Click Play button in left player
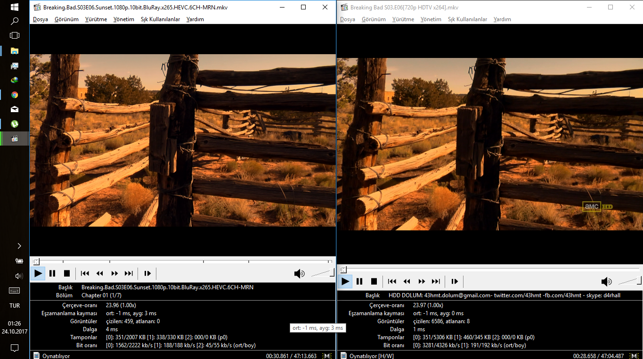Image resolution: width=643 pixels, height=359 pixels. [x=38, y=273]
